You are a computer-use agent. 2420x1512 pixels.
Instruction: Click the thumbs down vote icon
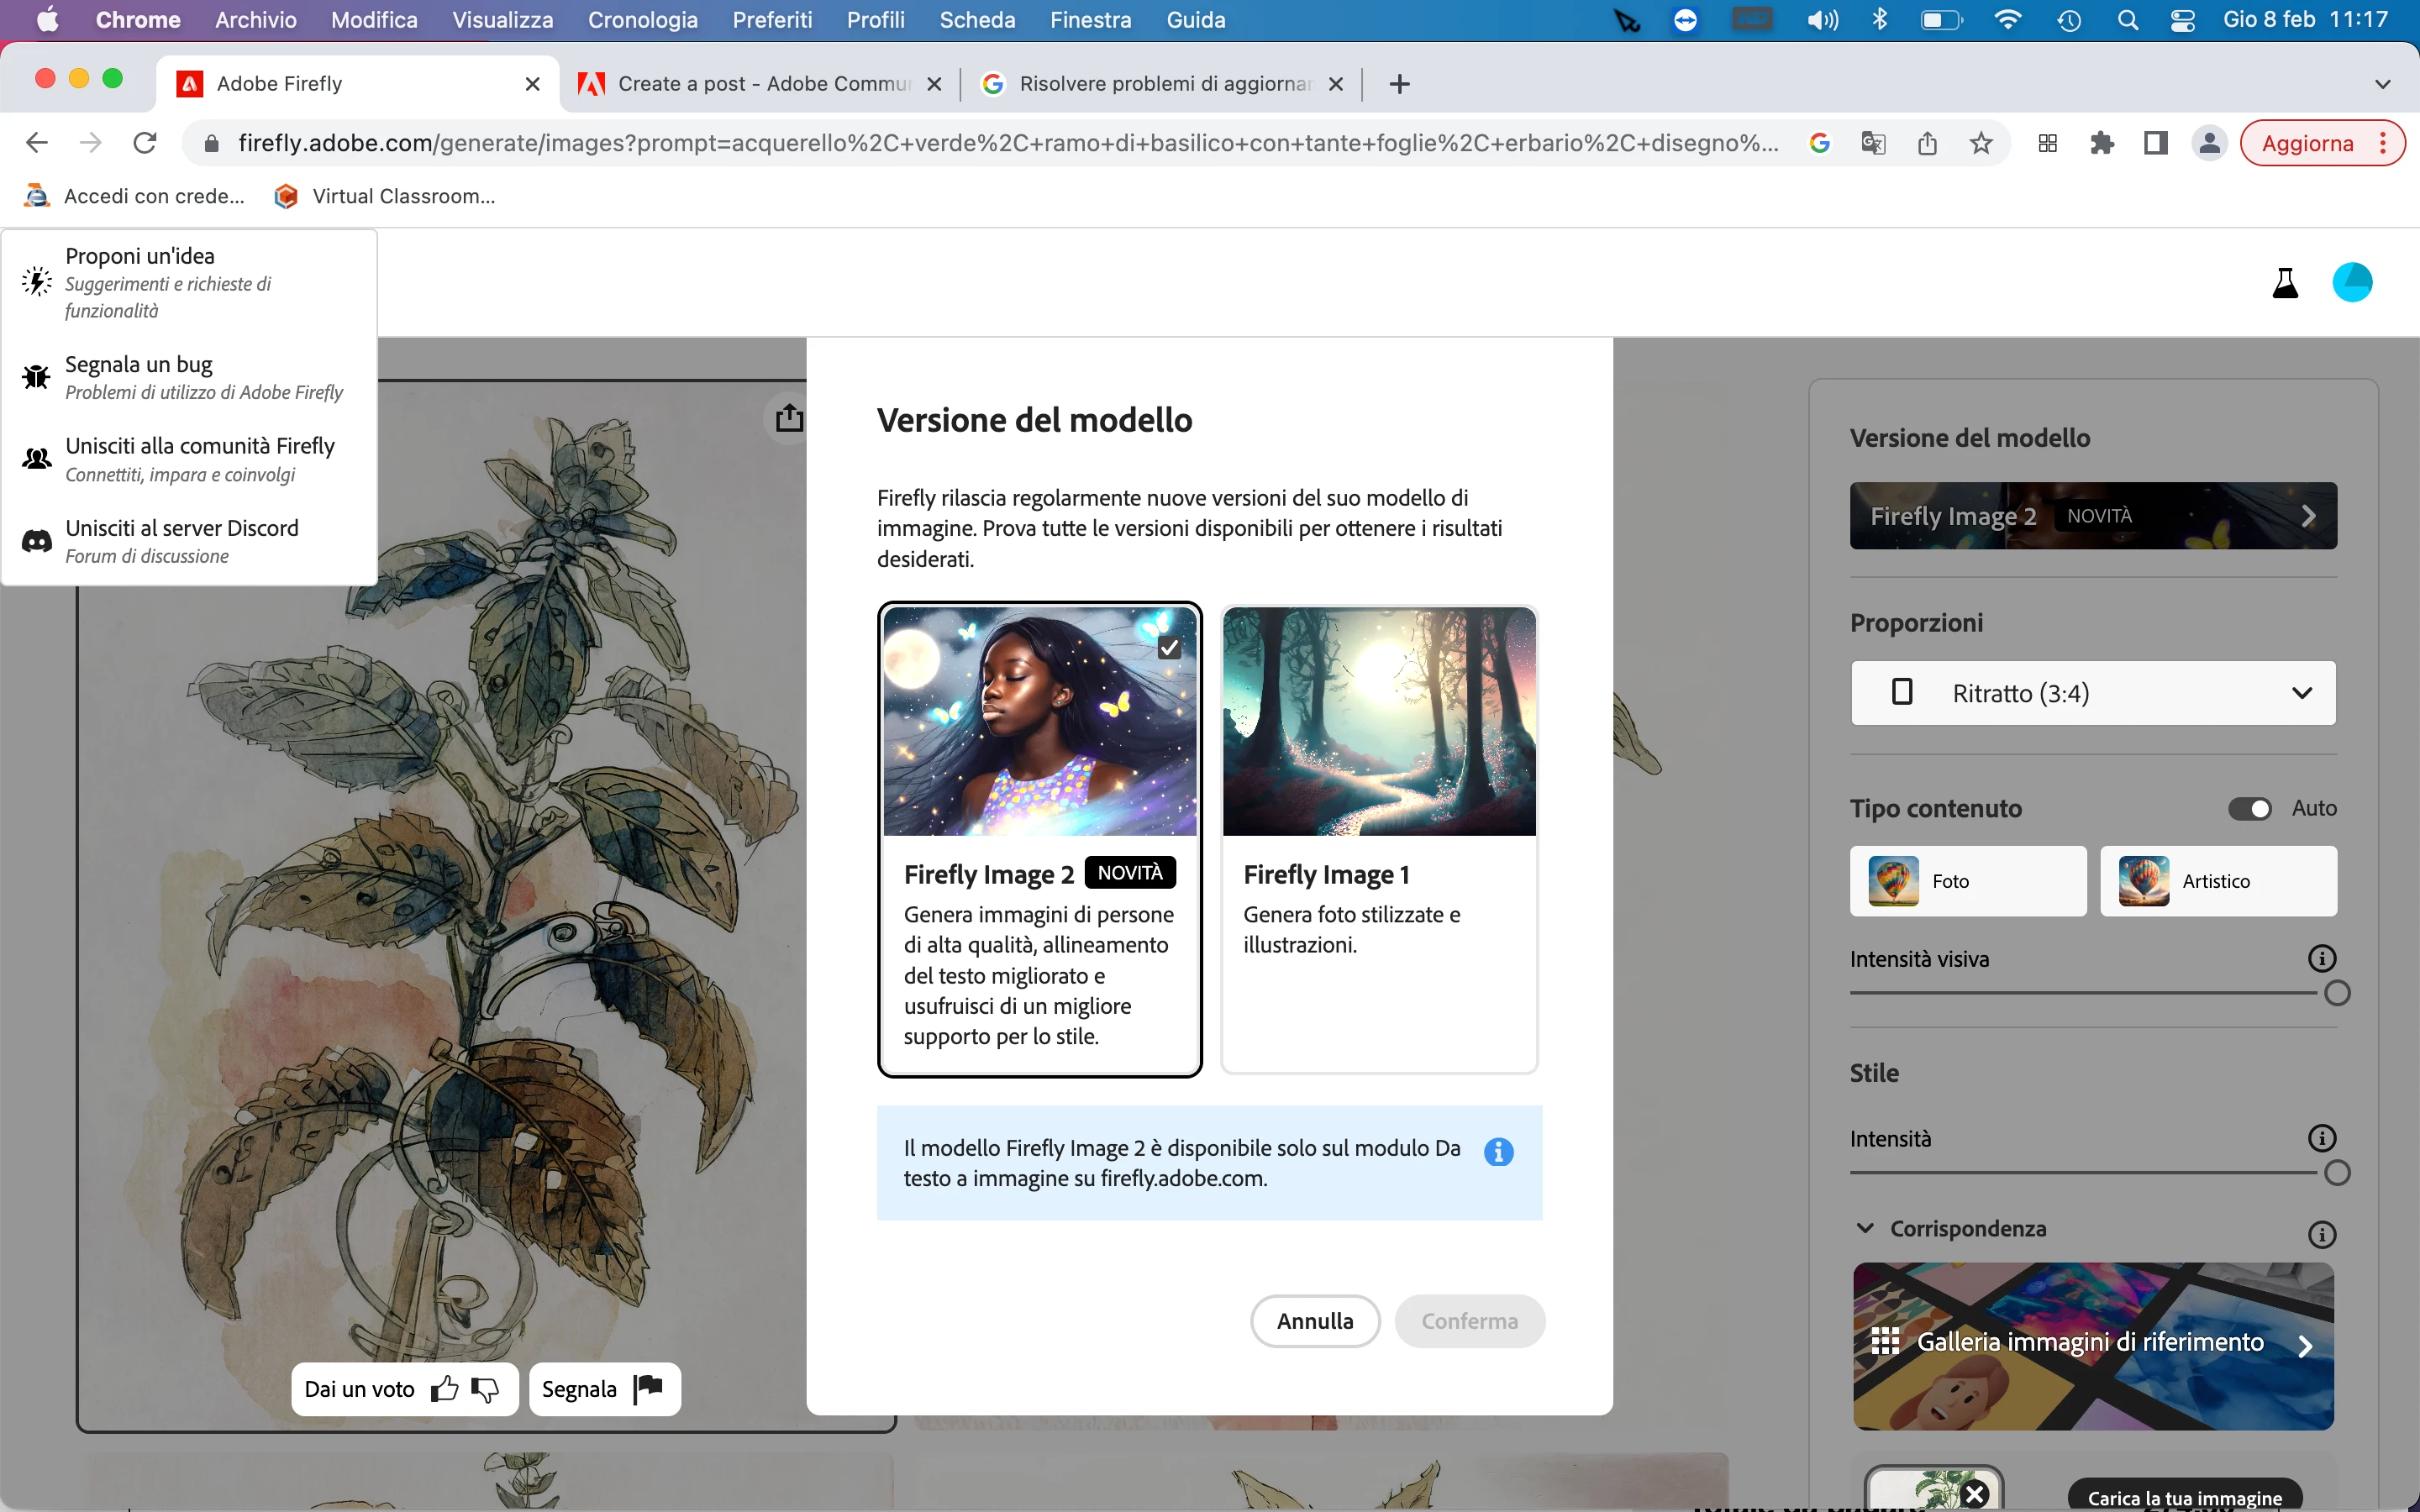tap(486, 1389)
